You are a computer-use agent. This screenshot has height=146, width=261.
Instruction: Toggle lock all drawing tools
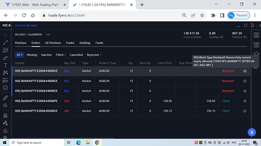(5, 131)
